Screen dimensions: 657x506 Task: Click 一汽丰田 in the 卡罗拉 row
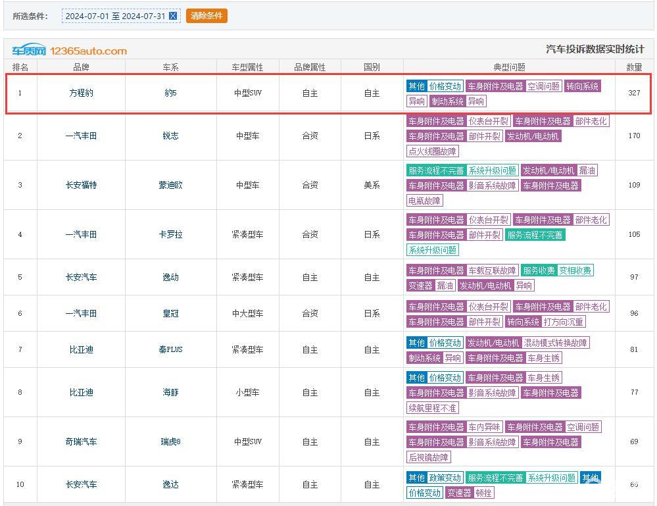(81, 234)
